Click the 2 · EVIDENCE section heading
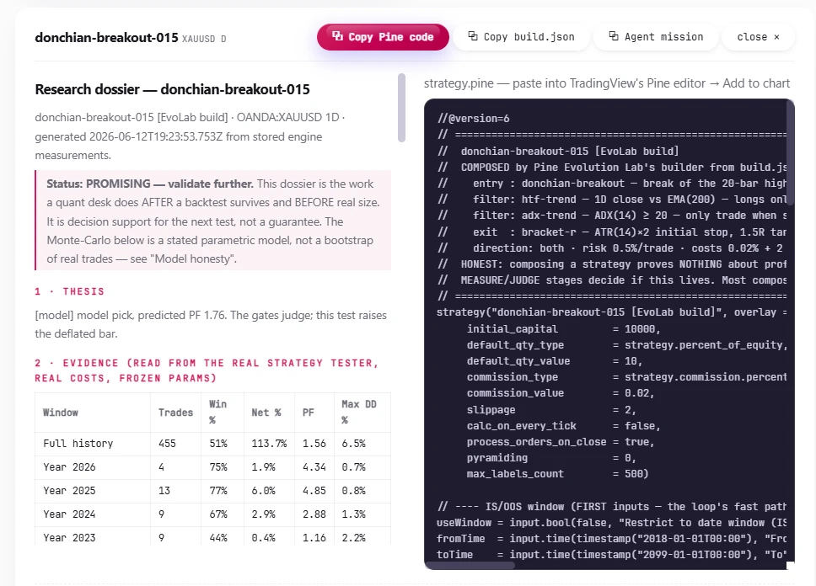Viewport: 816px width, 586px height. 207,370
